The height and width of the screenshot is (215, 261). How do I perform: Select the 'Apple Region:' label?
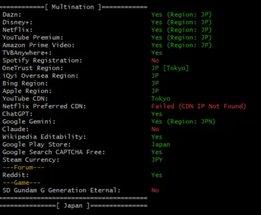tap(27, 91)
